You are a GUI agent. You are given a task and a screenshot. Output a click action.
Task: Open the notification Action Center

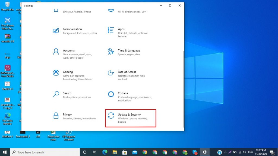tap(272, 152)
